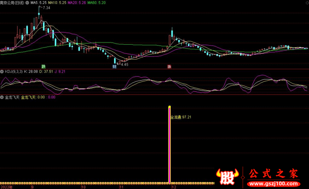This screenshot has width=309, height=189.
Task: Select the MA5 moving average label
Action: pyautogui.click(x=38, y=3)
